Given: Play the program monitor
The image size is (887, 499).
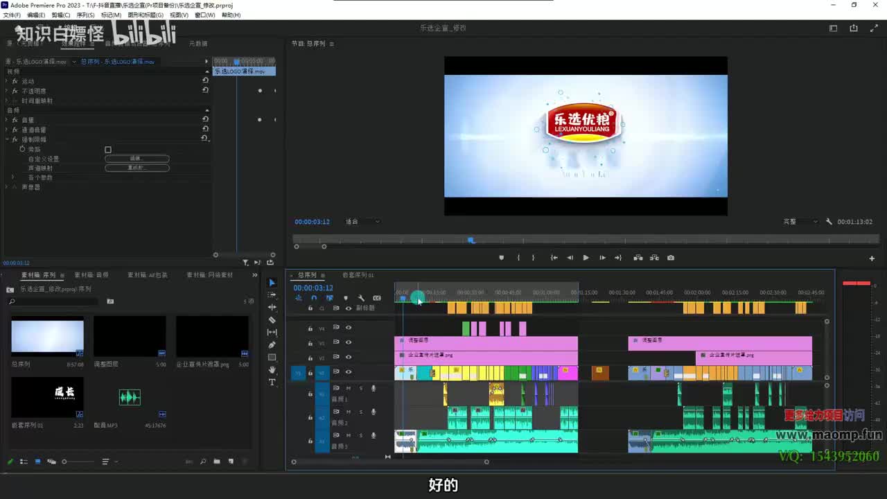Looking at the screenshot, I should click(x=586, y=258).
